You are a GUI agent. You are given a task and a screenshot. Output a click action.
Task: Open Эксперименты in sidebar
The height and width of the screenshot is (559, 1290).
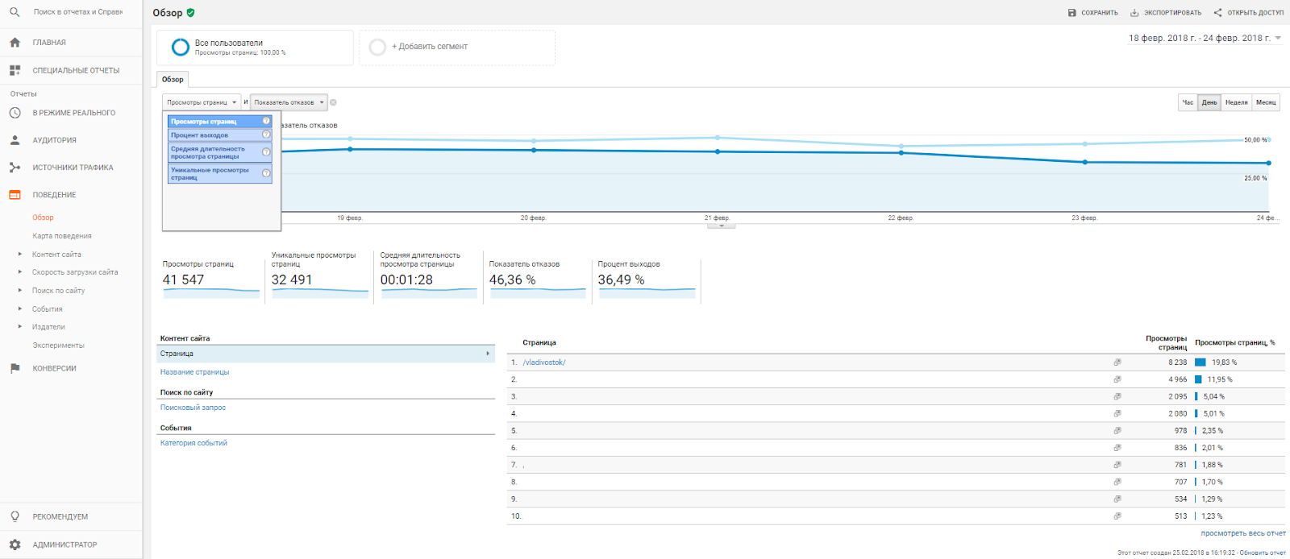58,346
